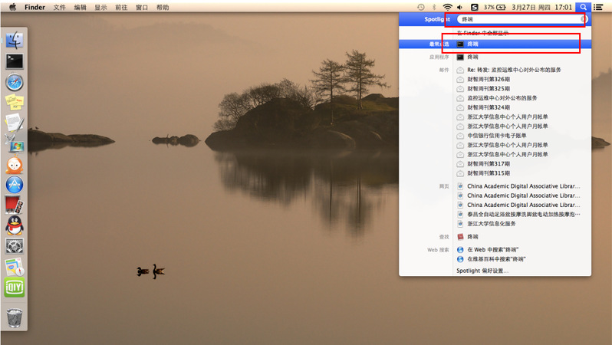This screenshot has height=345, width=612.
Task: Click the Finder icon in the Dock
Action: [x=15, y=40]
